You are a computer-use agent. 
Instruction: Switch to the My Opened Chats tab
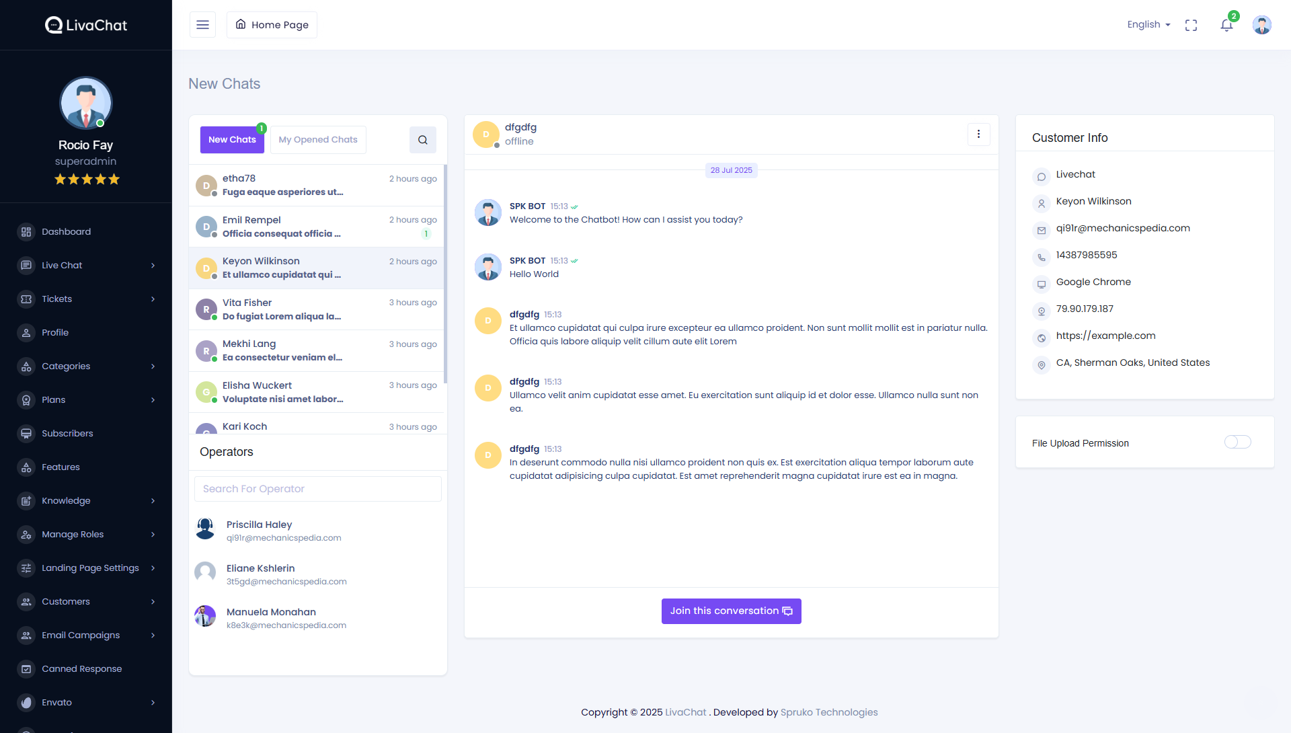[x=318, y=140]
